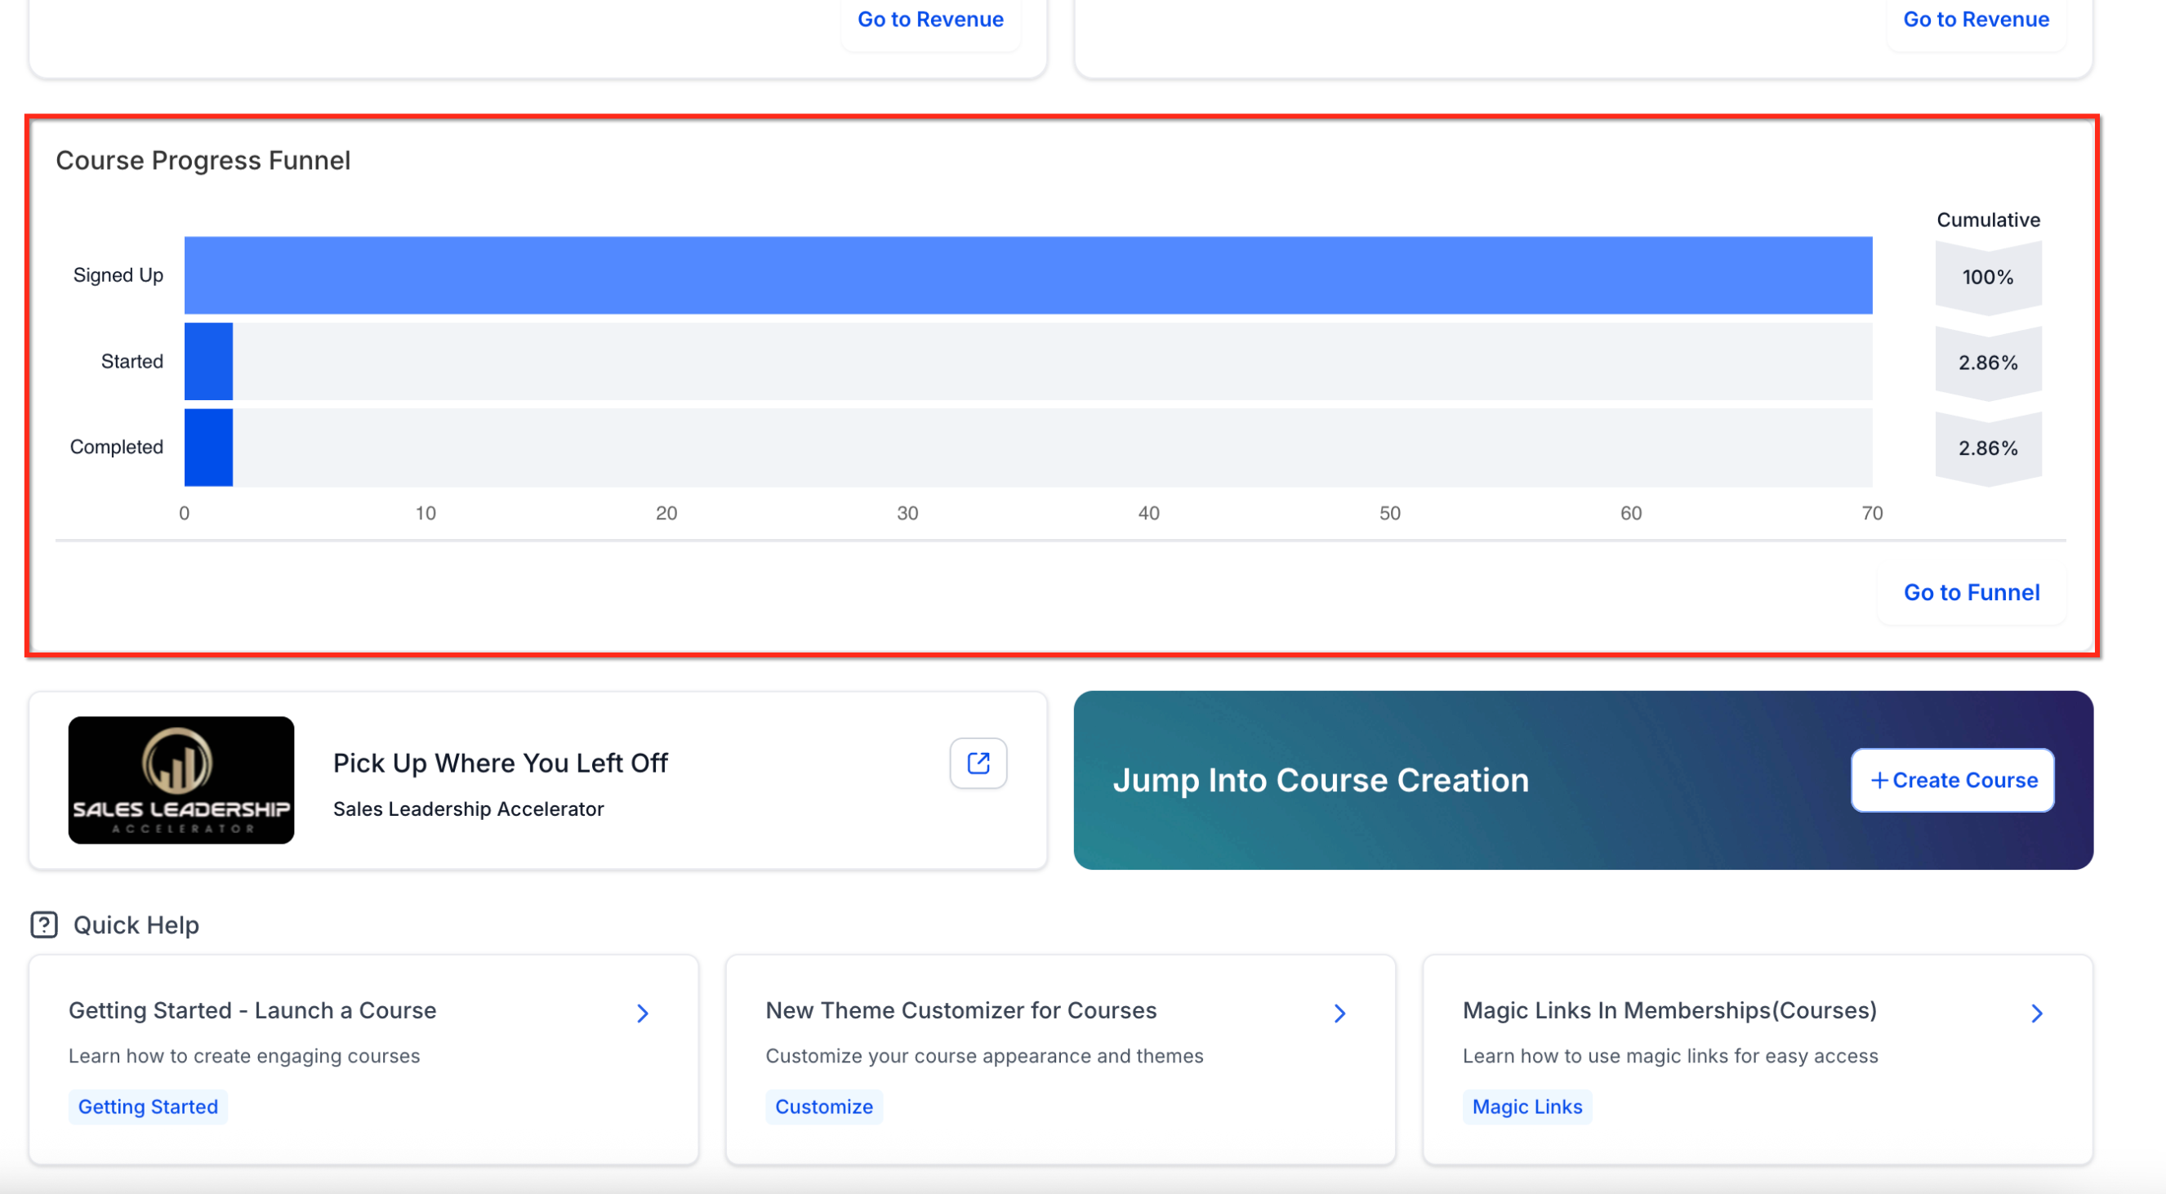Click the Magic Links tag

pyautogui.click(x=1526, y=1106)
